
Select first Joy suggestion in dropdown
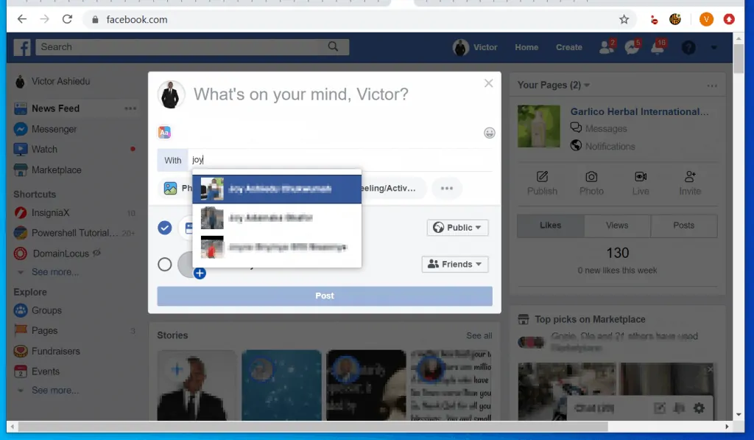pos(277,189)
